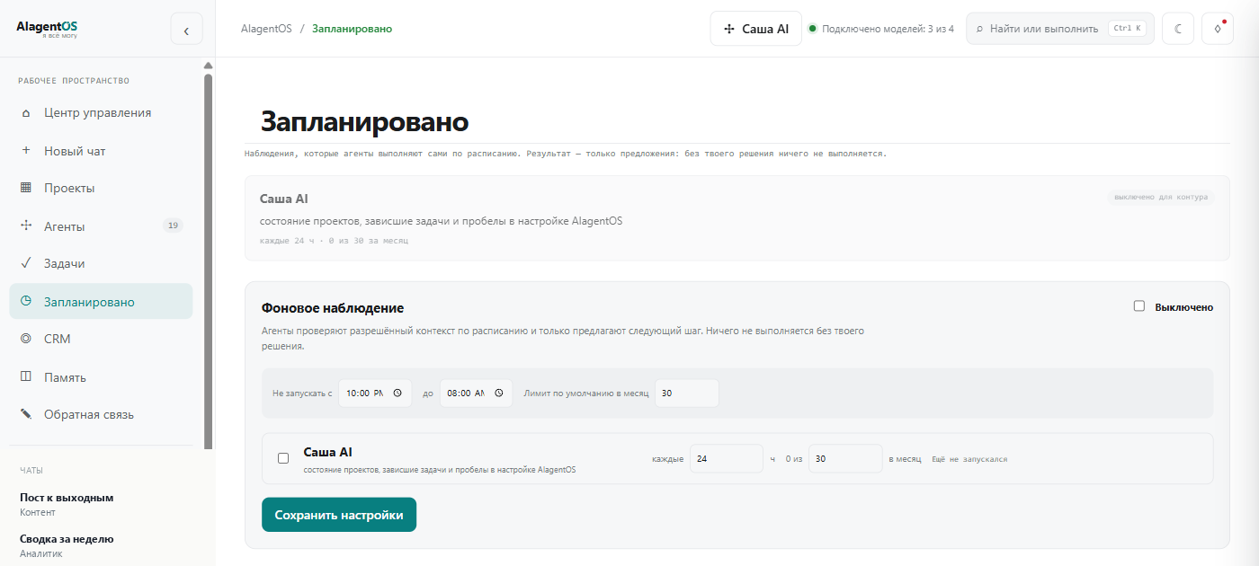Image resolution: width=1259 pixels, height=566 pixels.
Task: Click the green models connected status dot
Action: click(813, 29)
